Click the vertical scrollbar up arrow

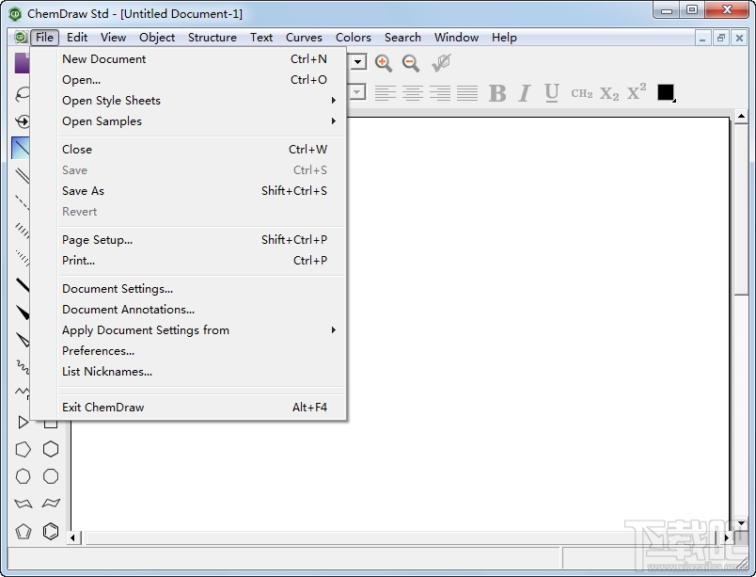click(x=741, y=117)
